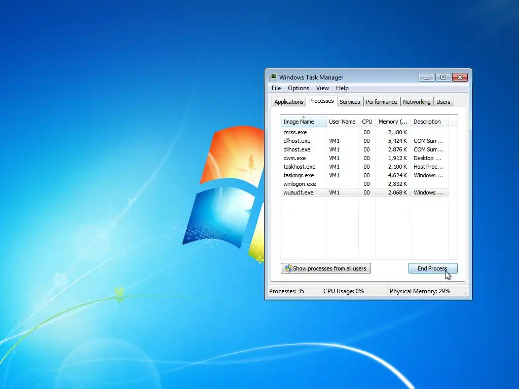Select dllhost.exe using 5,424 K memory
The width and height of the screenshot is (519, 389).
(x=364, y=141)
